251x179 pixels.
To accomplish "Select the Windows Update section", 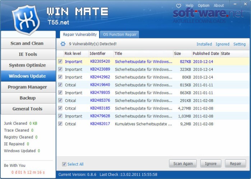I will [x=28, y=76].
